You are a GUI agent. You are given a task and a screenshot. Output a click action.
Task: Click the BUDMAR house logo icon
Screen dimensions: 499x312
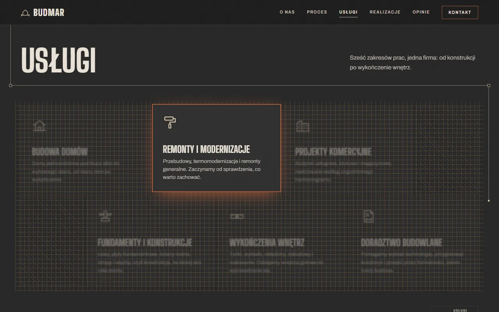tap(25, 12)
